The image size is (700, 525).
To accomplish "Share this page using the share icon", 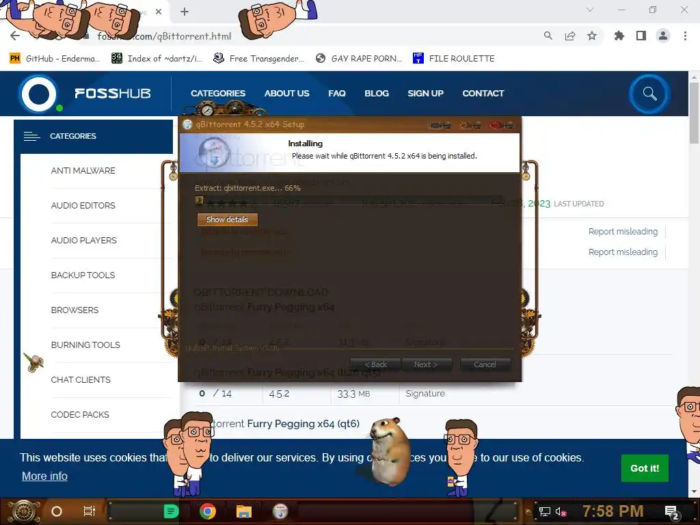I will click(570, 36).
